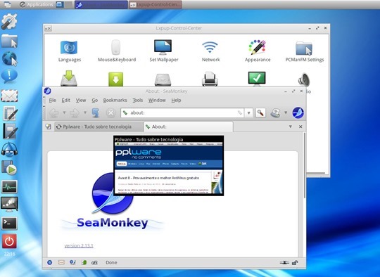This screenshot has height=277, width=380.
Task: Click the tag icon at URL bar end
Action: click(x=240, y=112)
